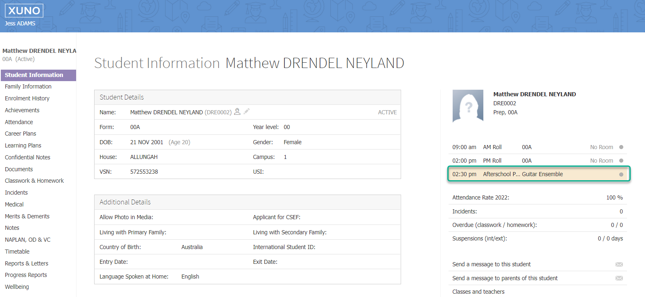Open the Attendance section

19,122
